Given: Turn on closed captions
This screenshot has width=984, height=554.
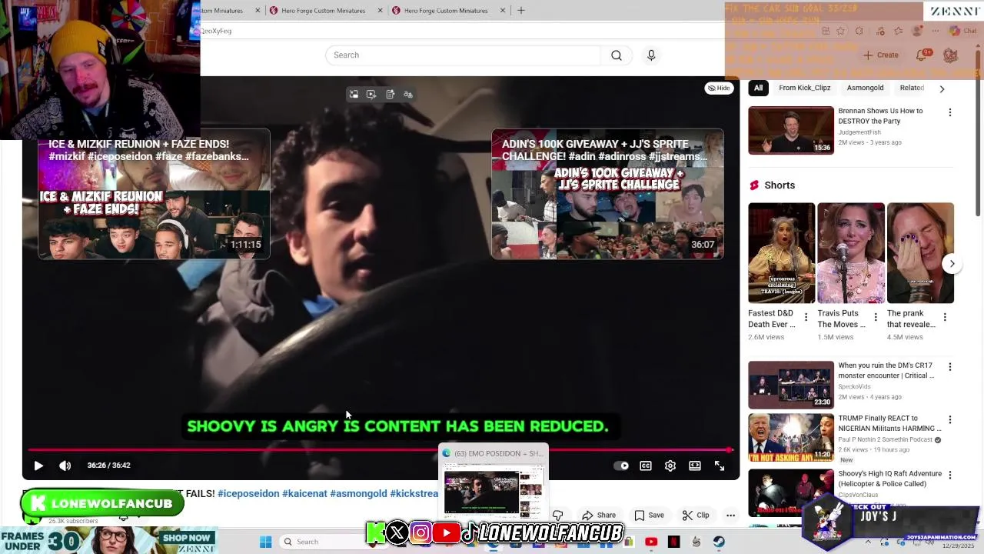Looking at the screenshot, I should 646,466.
